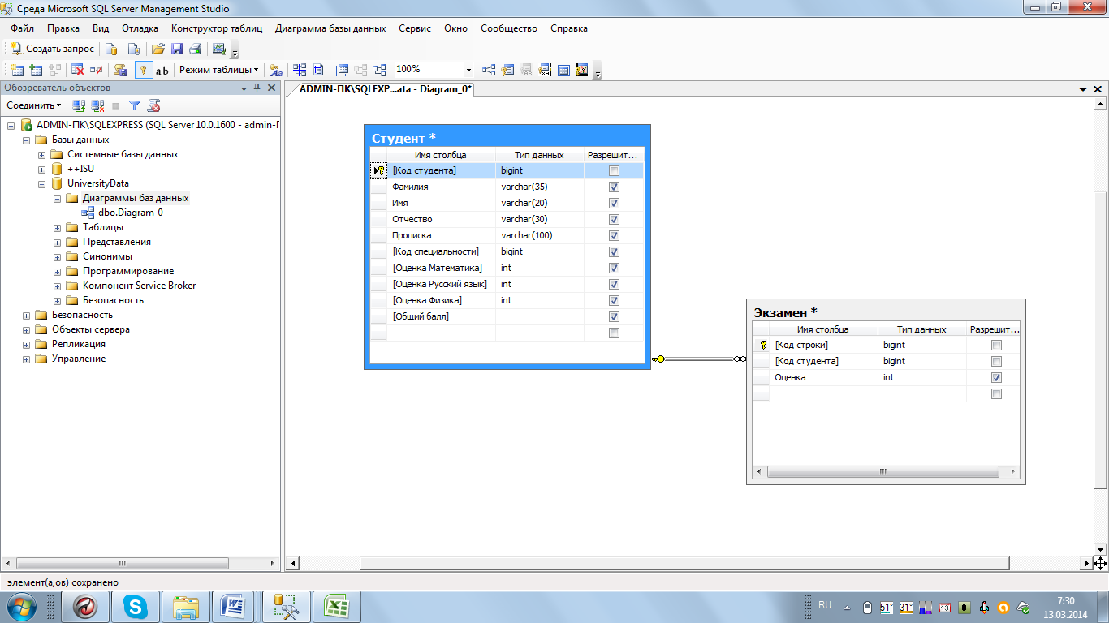Open Skype from the taskbar

point(136,605)
